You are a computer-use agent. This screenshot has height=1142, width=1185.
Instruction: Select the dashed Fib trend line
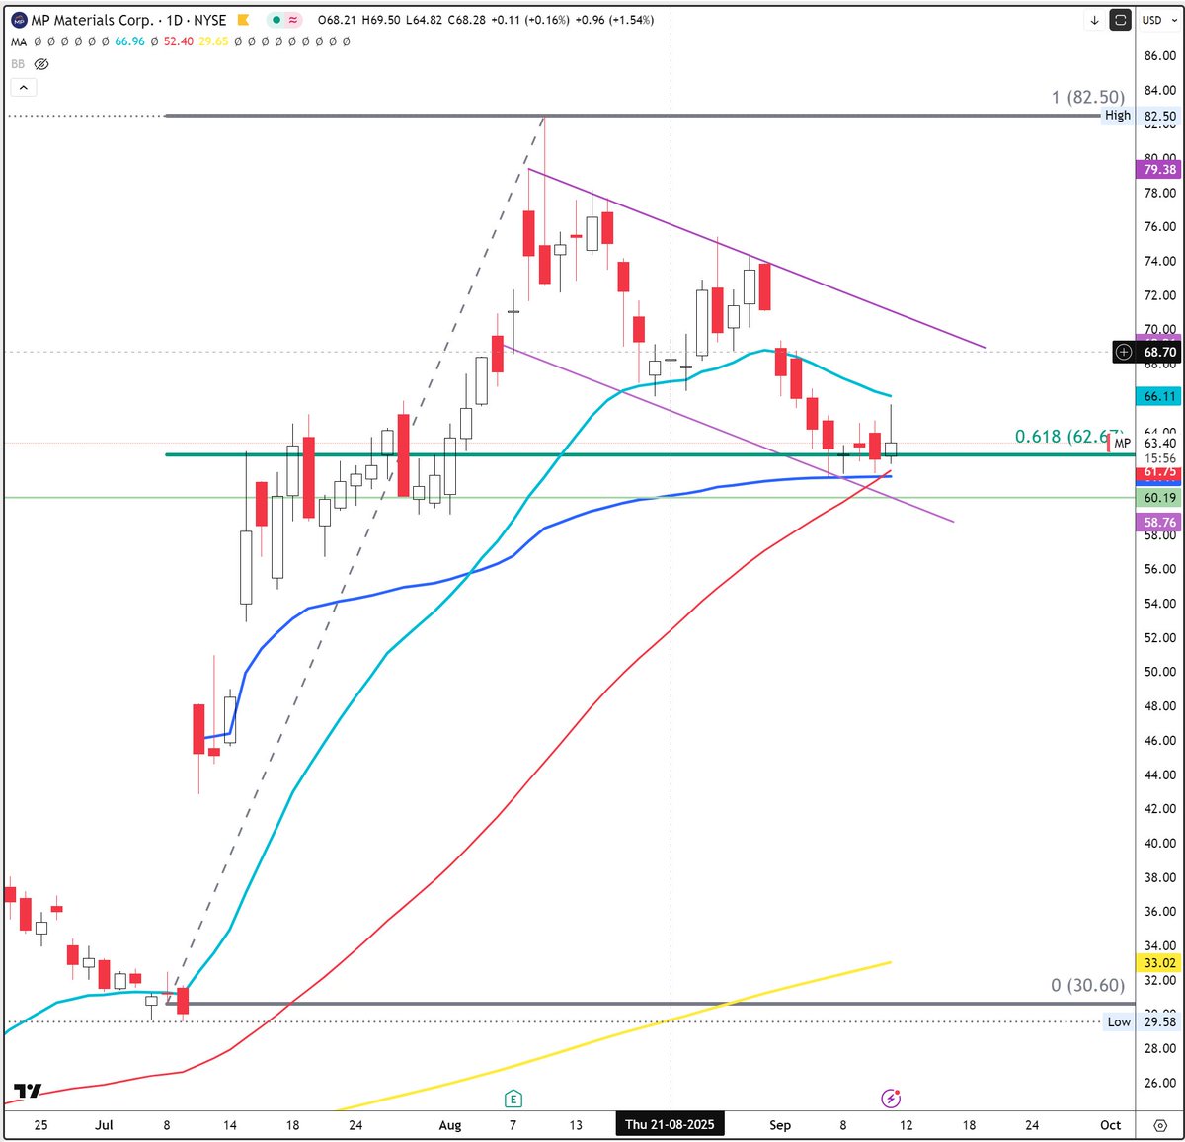[355, 559]
